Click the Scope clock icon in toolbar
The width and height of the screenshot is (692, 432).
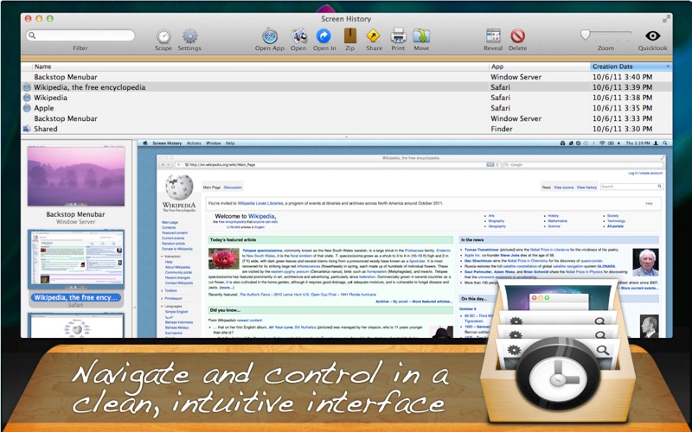tap(163, 36)
